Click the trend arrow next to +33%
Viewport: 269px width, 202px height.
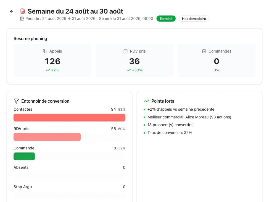(x=128, y=70)
